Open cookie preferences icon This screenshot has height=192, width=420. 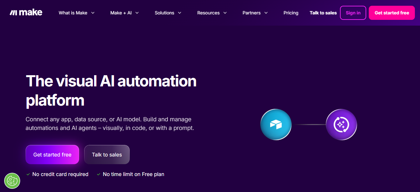pyautogui.click(x=12, y=181)
